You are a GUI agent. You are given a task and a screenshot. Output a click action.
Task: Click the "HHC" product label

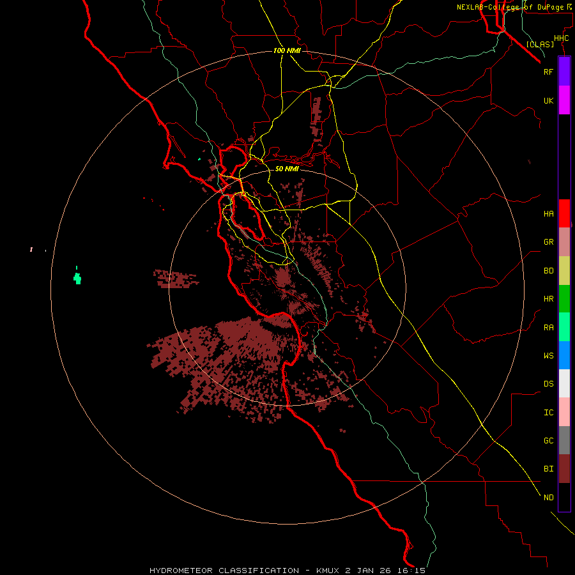(561, 38)
